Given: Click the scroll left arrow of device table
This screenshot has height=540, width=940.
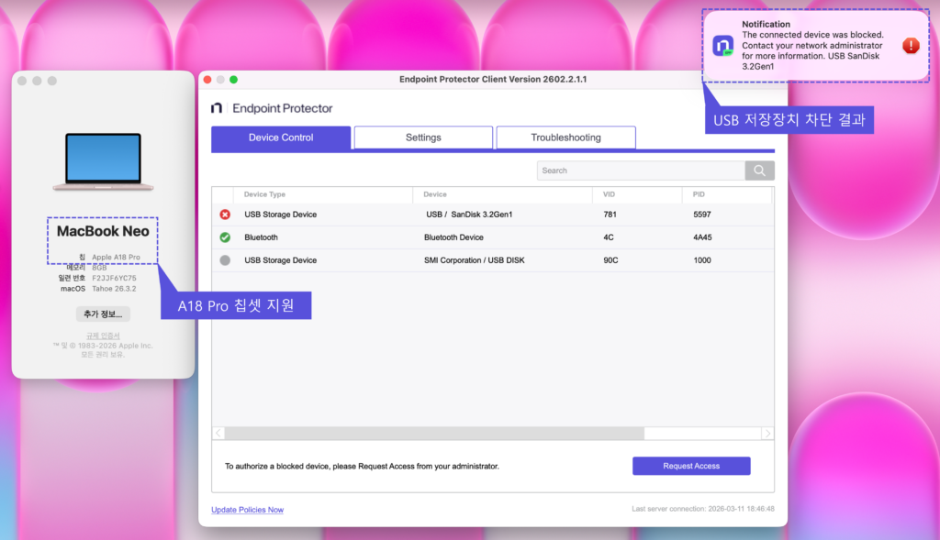Looking at the screenshot, I should pyautogui.click(x=218, y=434).
